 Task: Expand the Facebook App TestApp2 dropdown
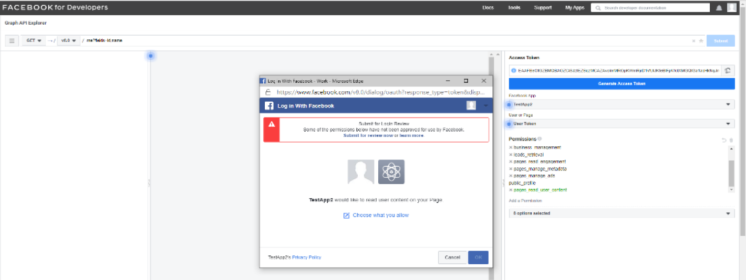pos(621,104)
